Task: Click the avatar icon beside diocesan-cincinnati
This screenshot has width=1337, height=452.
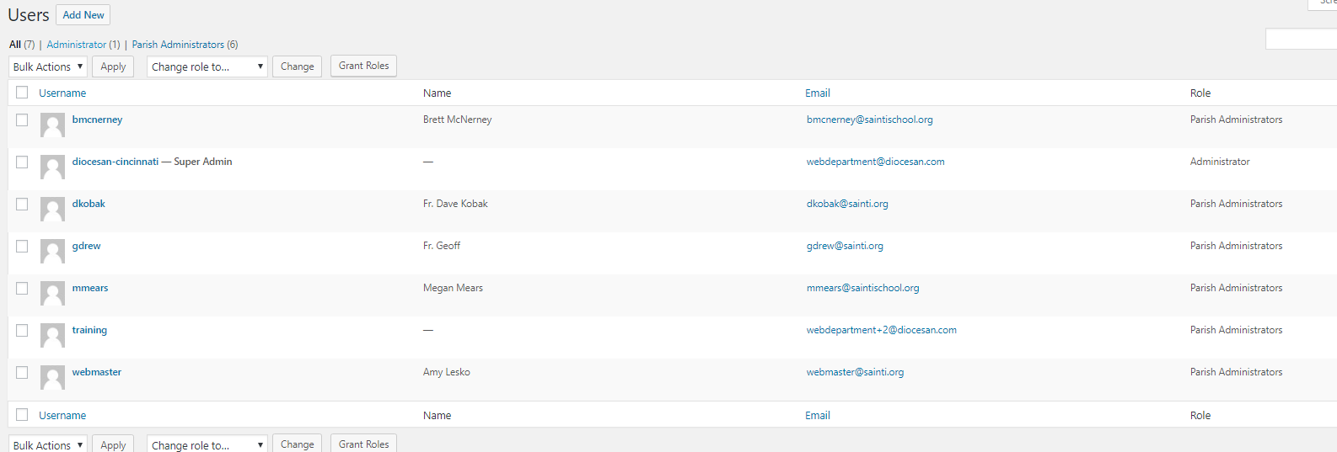Action: (52, 168)
